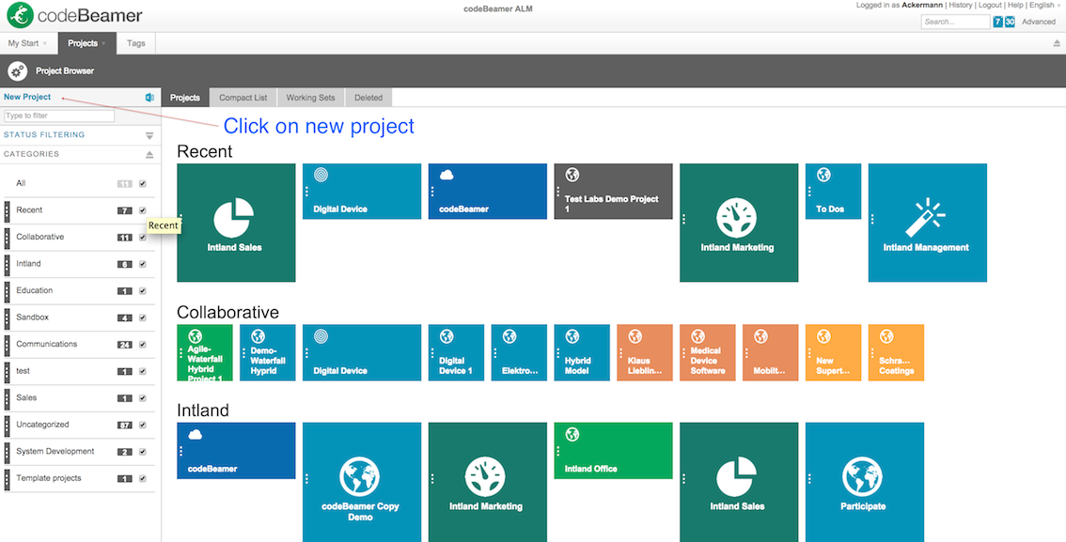Click the New Project link
Viewport: 1066px width, 542px height.
27,97
